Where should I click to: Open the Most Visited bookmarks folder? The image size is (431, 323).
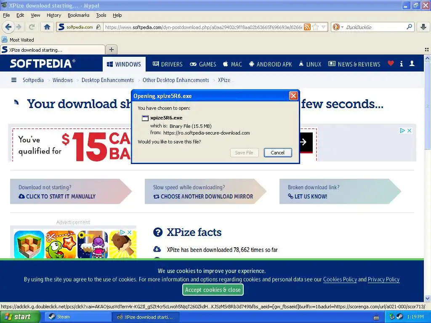(18, 40)
